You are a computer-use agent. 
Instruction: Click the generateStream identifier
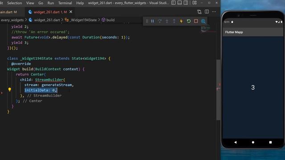(x=57, y=85)
